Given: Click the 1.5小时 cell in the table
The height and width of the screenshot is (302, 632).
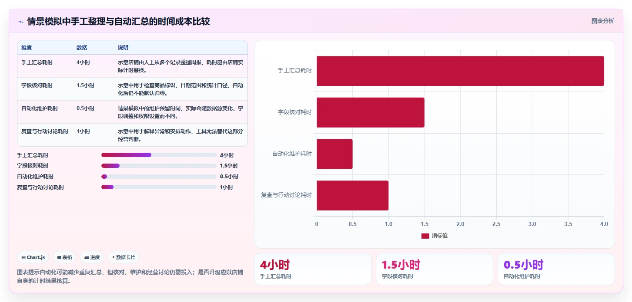Looking at the screenshot, I should pos(86,85).
